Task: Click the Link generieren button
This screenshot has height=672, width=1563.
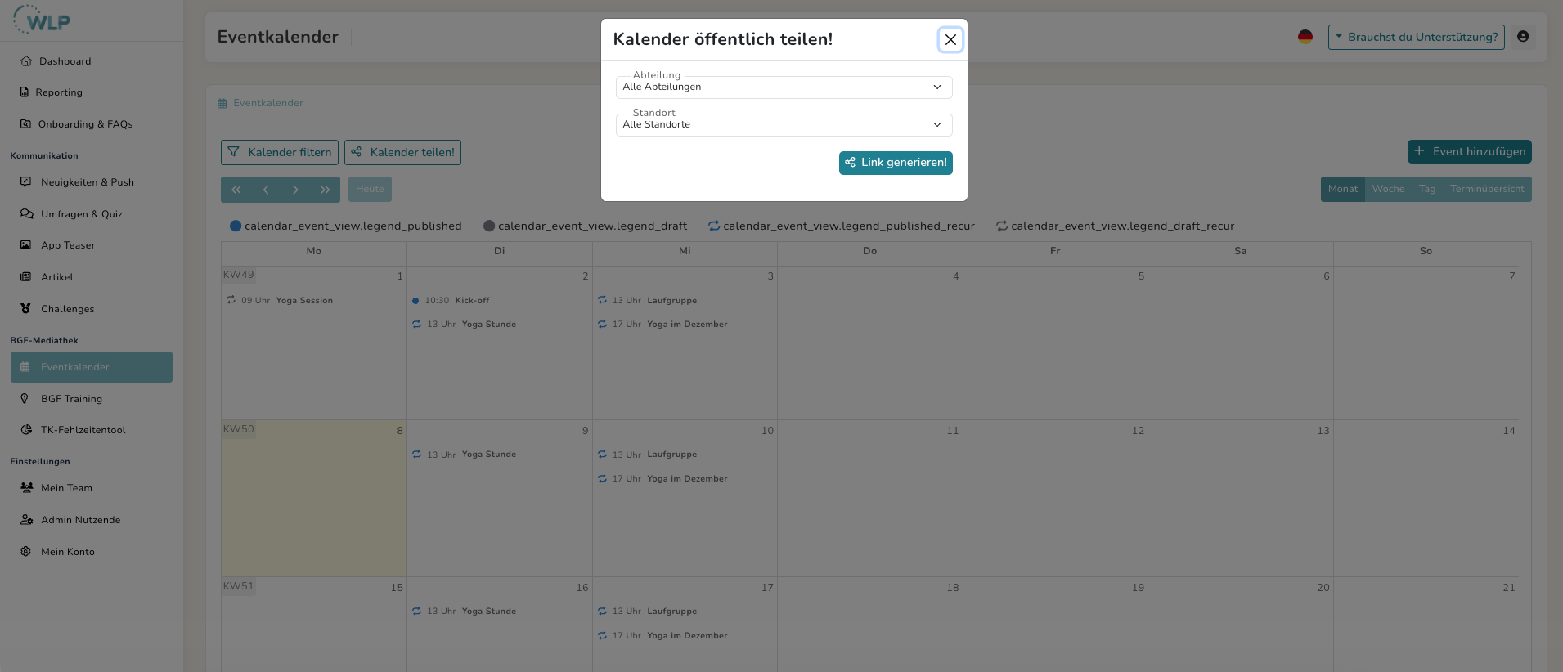Action: pyautogui.click(x=896, y=163)
